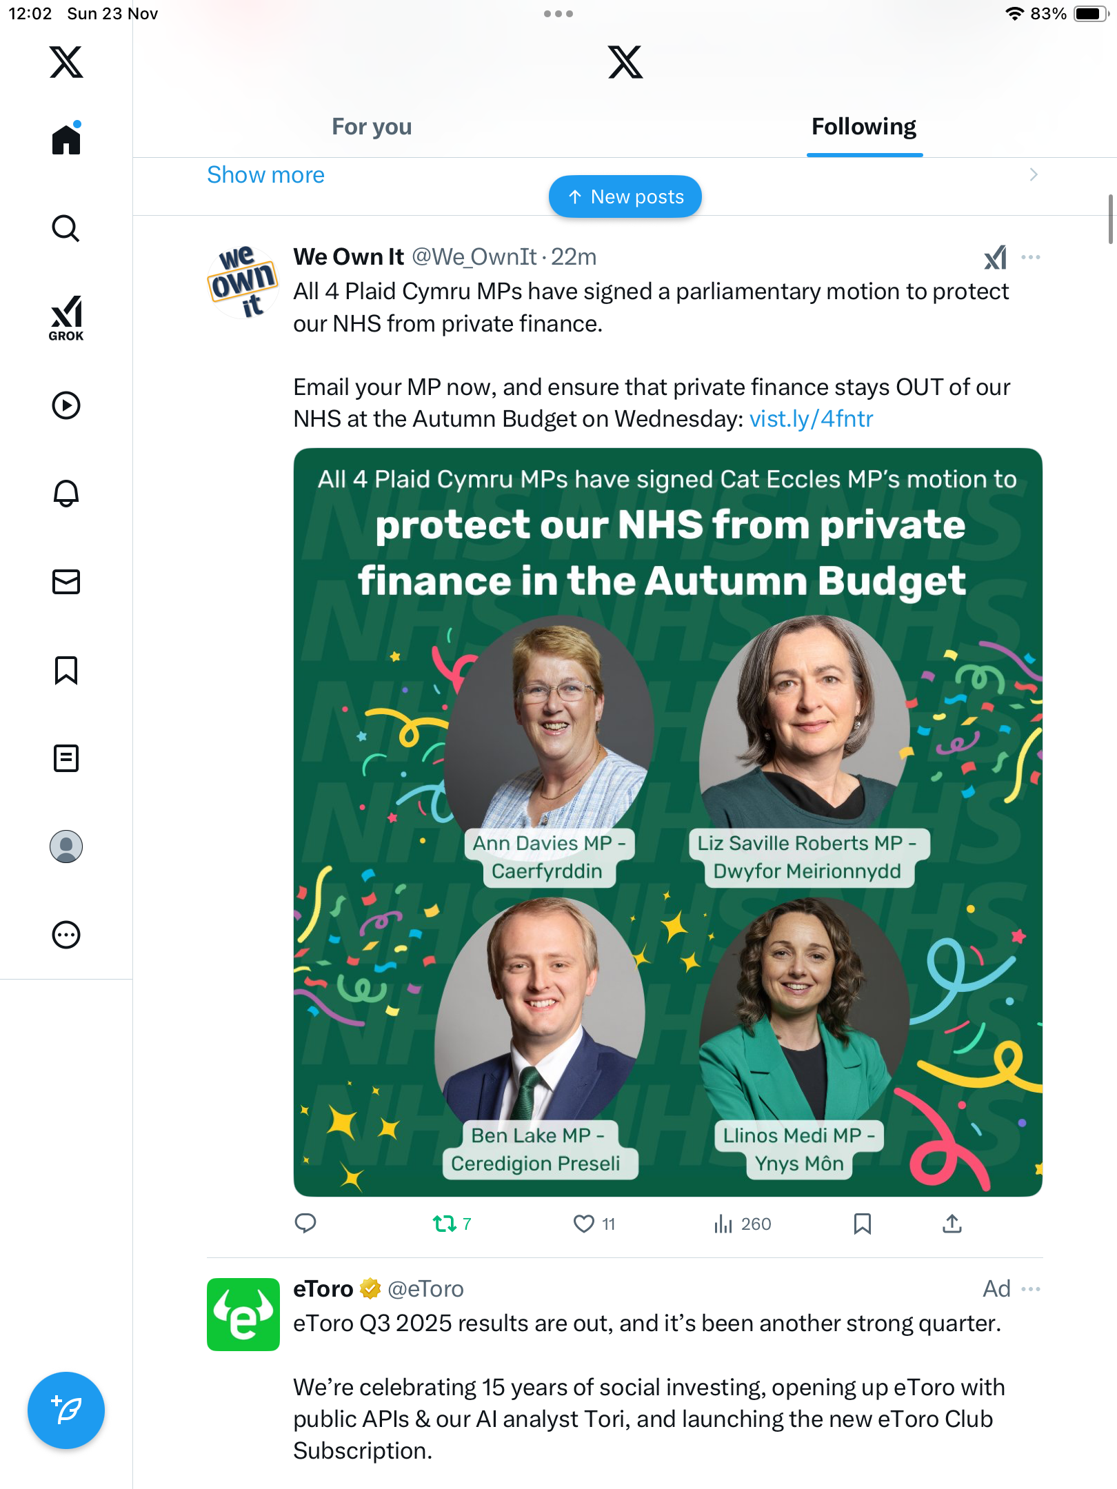Select the Following tab
1117x1489 pixels.
click(864, 127)
